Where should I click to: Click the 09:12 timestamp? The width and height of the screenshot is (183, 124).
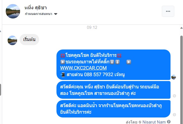tap(92, 27)
